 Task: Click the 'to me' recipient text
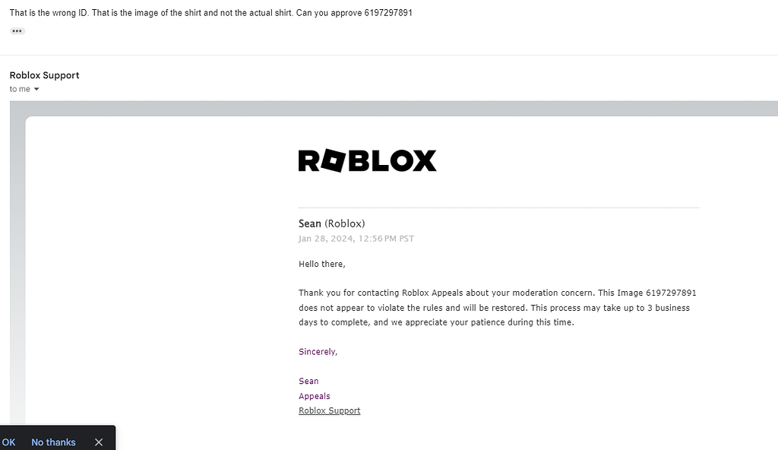coord(20,90)
